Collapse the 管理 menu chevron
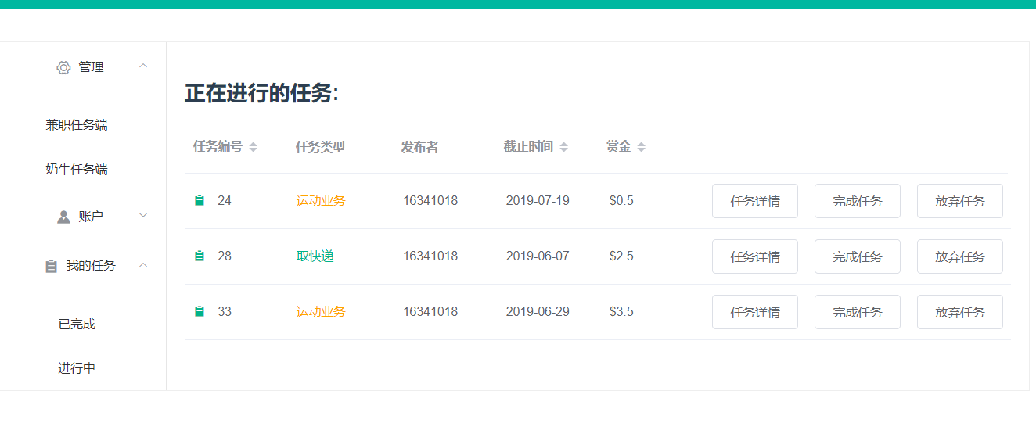The height and width of the screenshot is (441, 1036). (143, 66)
